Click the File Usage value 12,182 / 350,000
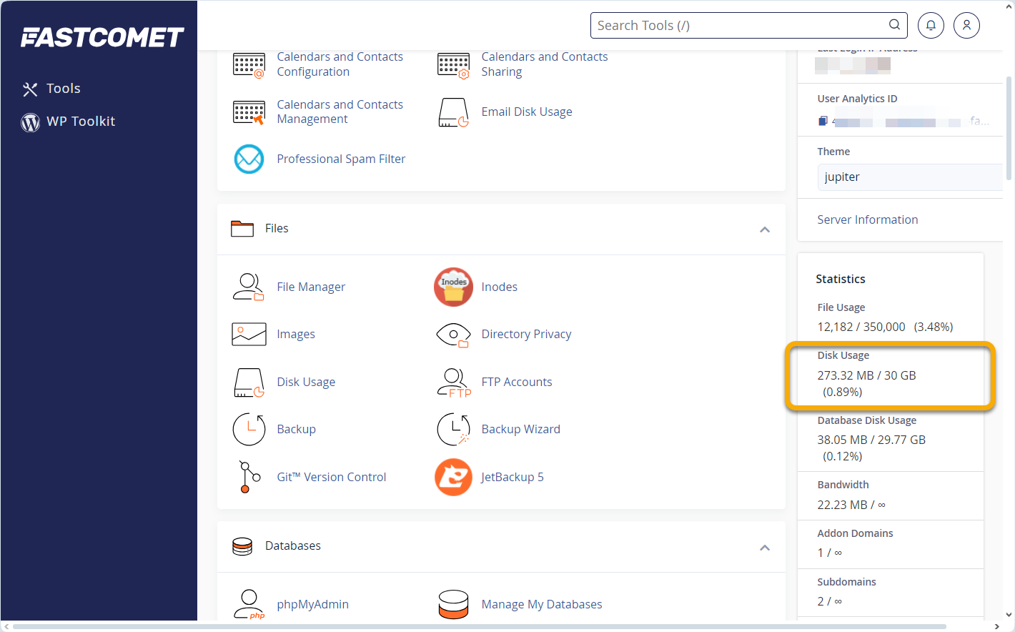This screenshot has width=1015, height=632. point(861,327)
